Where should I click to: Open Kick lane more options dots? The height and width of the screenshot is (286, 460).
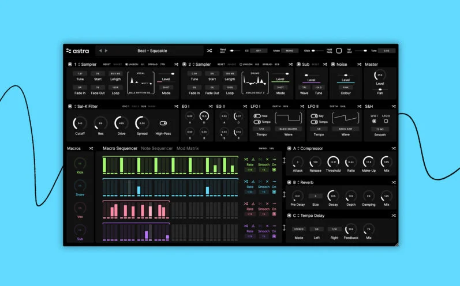[x=274, y=159]
